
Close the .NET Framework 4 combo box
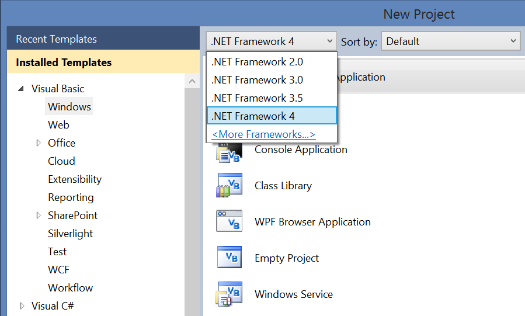click(x=272, y=41)
